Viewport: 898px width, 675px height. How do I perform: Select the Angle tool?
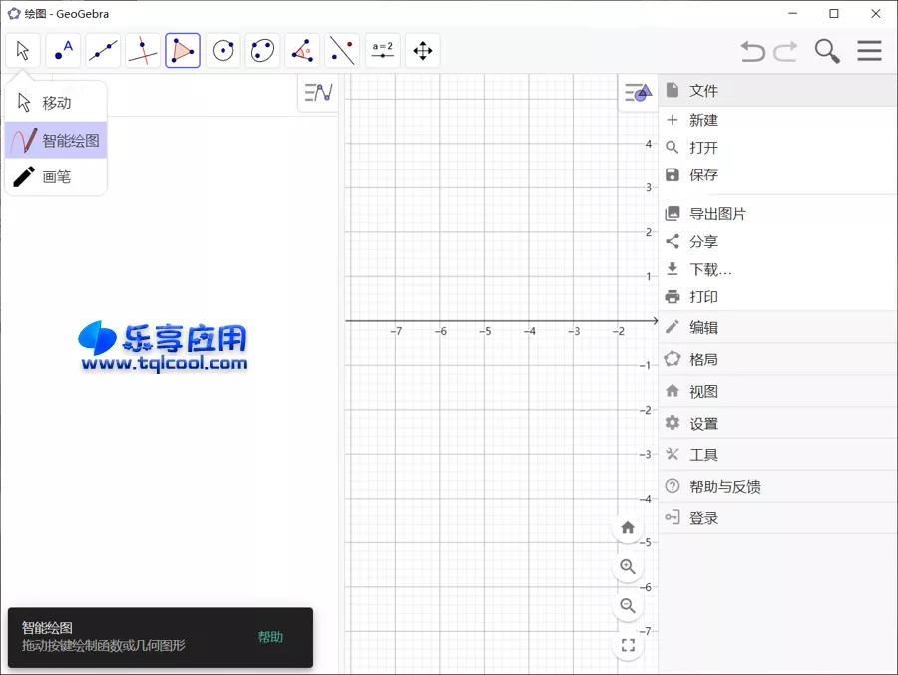(x=302, y=51)
